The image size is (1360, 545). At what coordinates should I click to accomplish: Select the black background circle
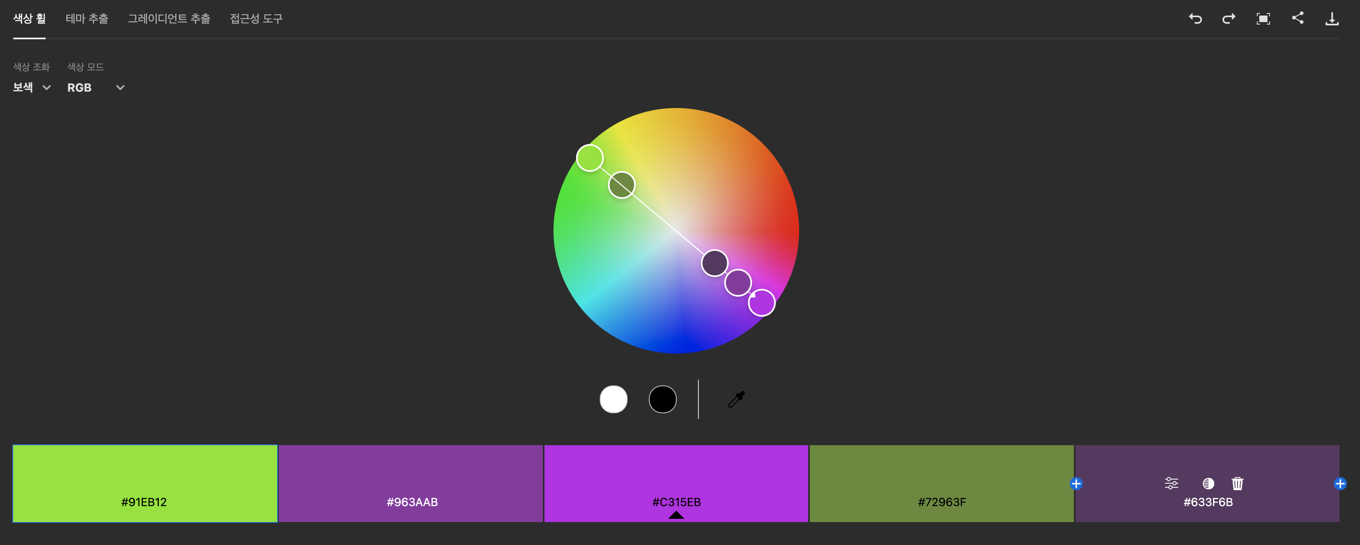[x=662, y=399]
